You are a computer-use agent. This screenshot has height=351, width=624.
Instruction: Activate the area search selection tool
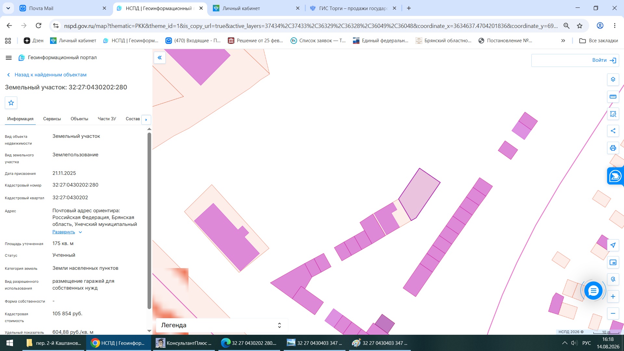[613, 114]
